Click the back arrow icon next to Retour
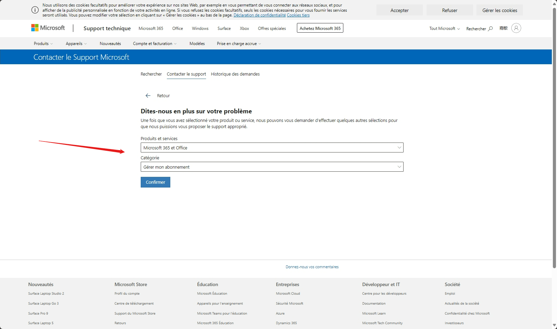 click(148, 95)
